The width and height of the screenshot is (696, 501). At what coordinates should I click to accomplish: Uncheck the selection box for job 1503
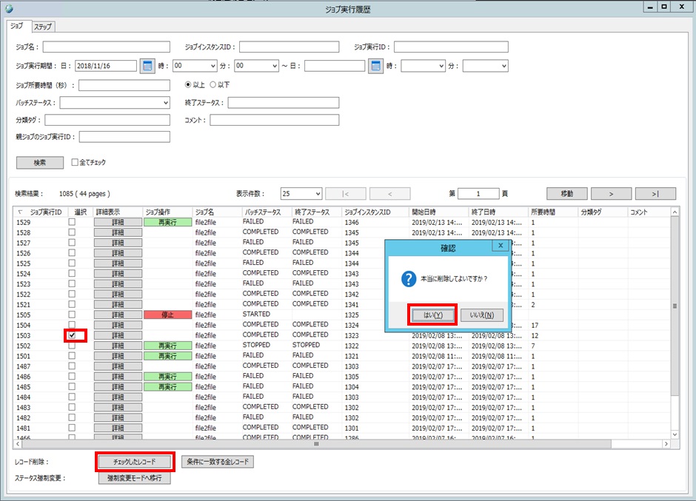(x=72, y=335)
